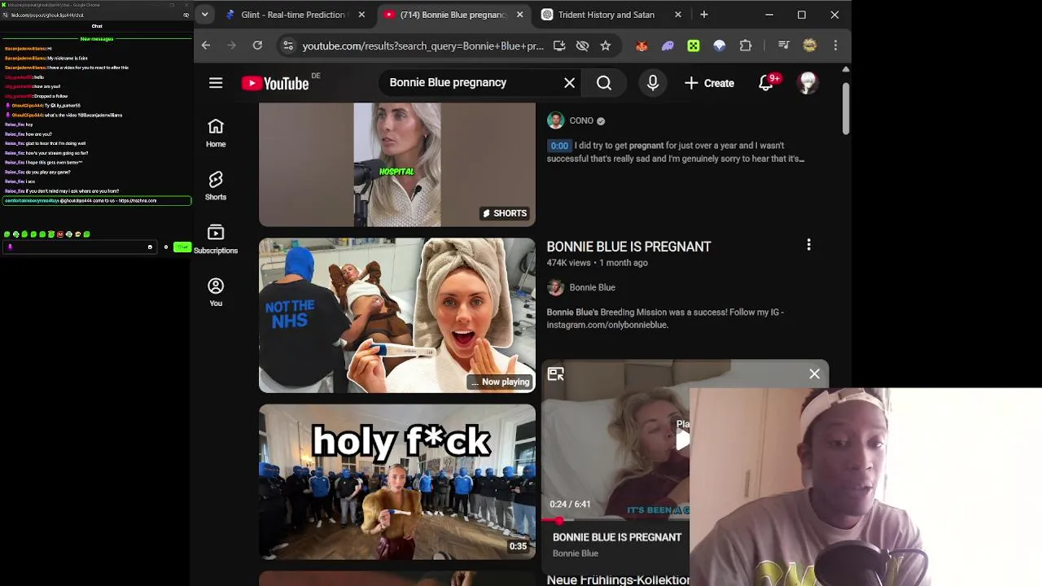This screenshot has height=586, width=1042.
Task: Open Chrome three-dot menu
Action: [835, 46]
